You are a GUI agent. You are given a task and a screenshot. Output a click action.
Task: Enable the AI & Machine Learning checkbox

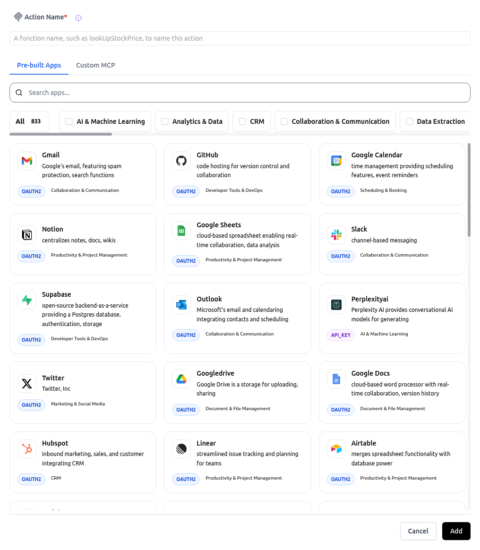[x=69, y=121]
